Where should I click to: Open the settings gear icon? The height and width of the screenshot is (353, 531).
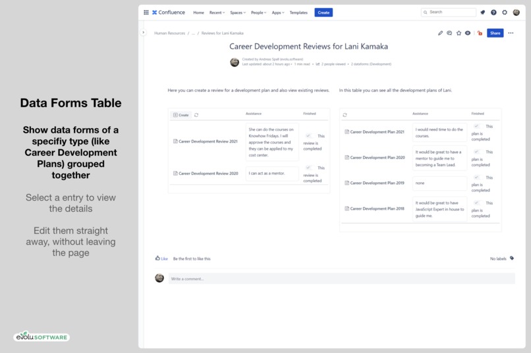(x=505, y=12)
